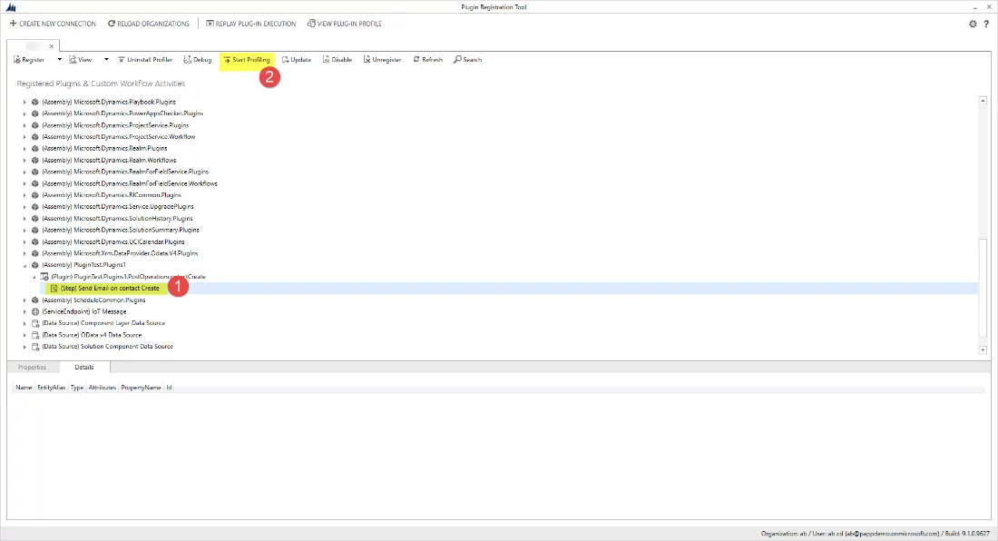Sort by the Name column header
Image resolution: width=998 pixels, height=541 pixels.
point(24,388)
